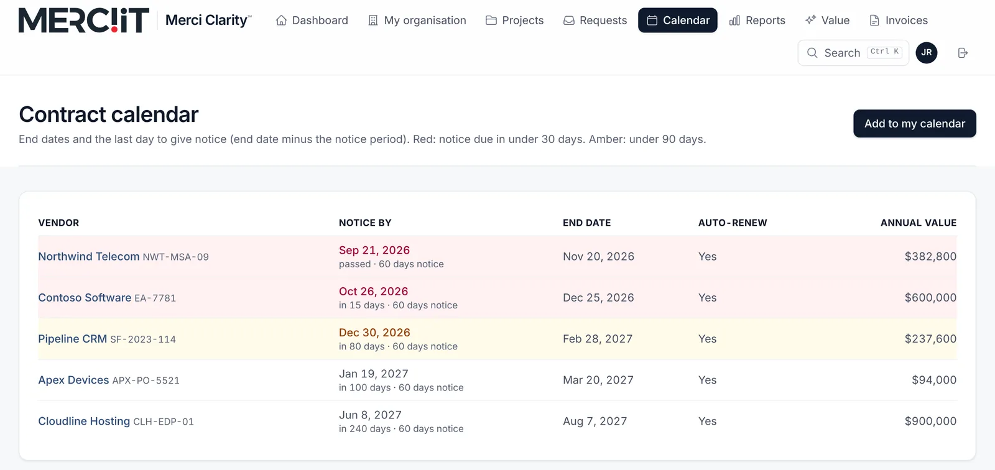The width and height of the screenshot is (995, 470).
Task: Open the Apex Devices contract link
Action: point(73,380)
